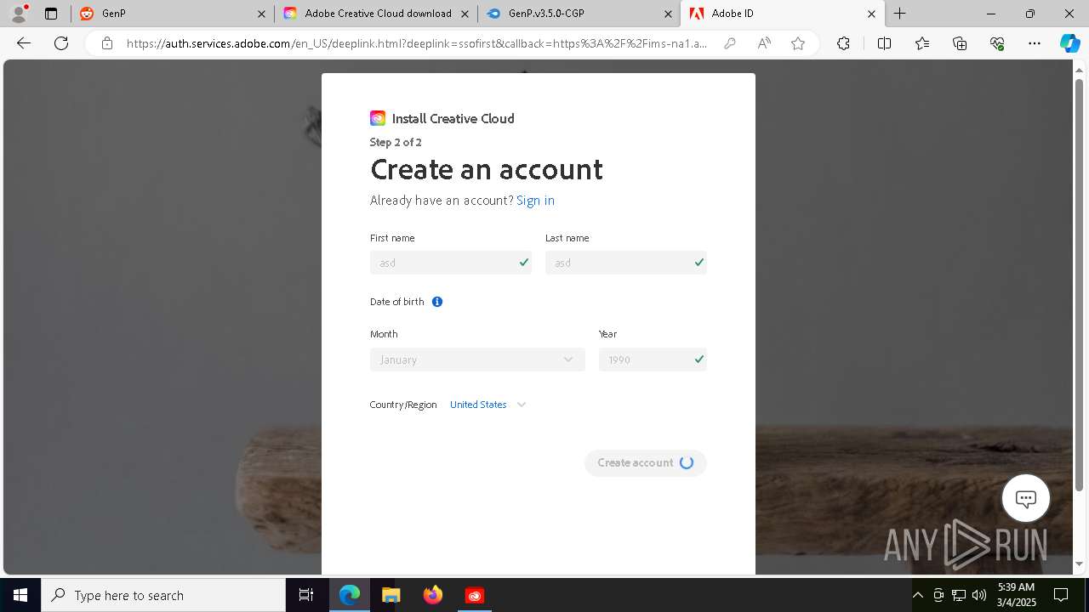Screen dimensions: 1089x612
Task: Open Creative Cloud taskbar app
Action: pos(474,595)
